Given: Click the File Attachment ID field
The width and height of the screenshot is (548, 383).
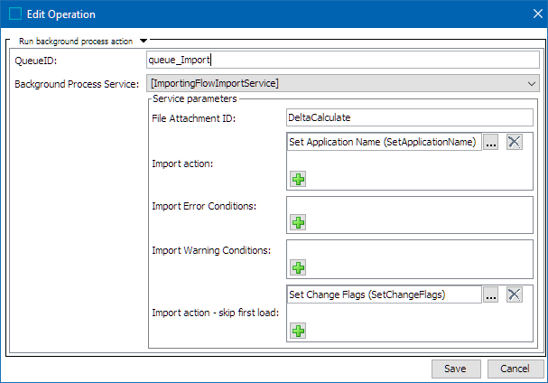Looking at the screenshot, I should point(410,117).
